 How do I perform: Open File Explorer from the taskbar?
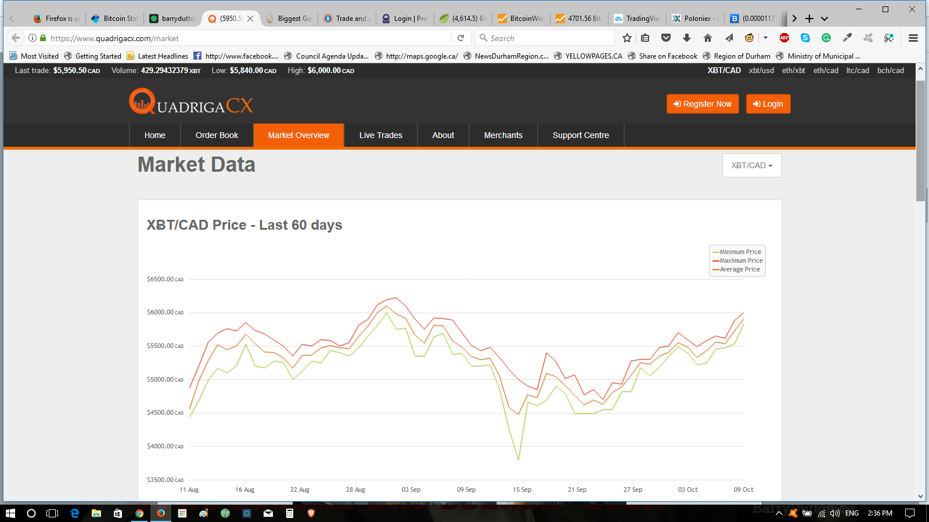coord(96,513)
